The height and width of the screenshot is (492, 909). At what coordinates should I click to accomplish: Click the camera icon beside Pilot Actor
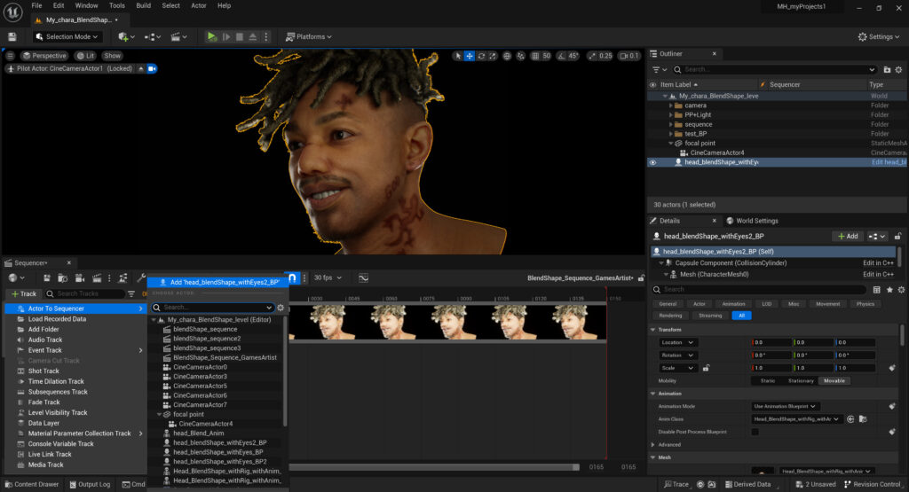[152, 68]
